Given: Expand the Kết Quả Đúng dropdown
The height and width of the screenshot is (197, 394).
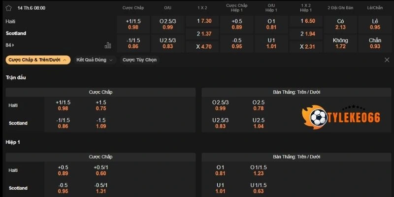Looking at the screenshot, I should click(94, 60).
